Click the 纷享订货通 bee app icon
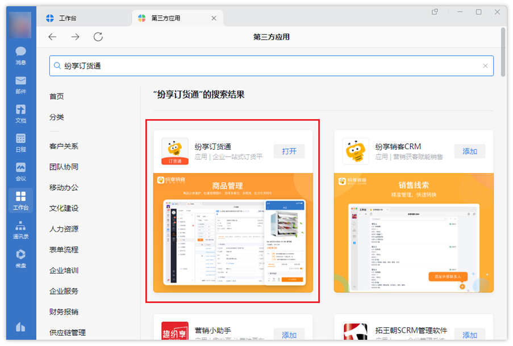The image size is (513, 346). click(175, 151)
